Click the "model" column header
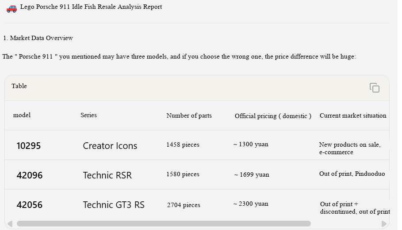 pyautogui.click(x=22, y=115)
